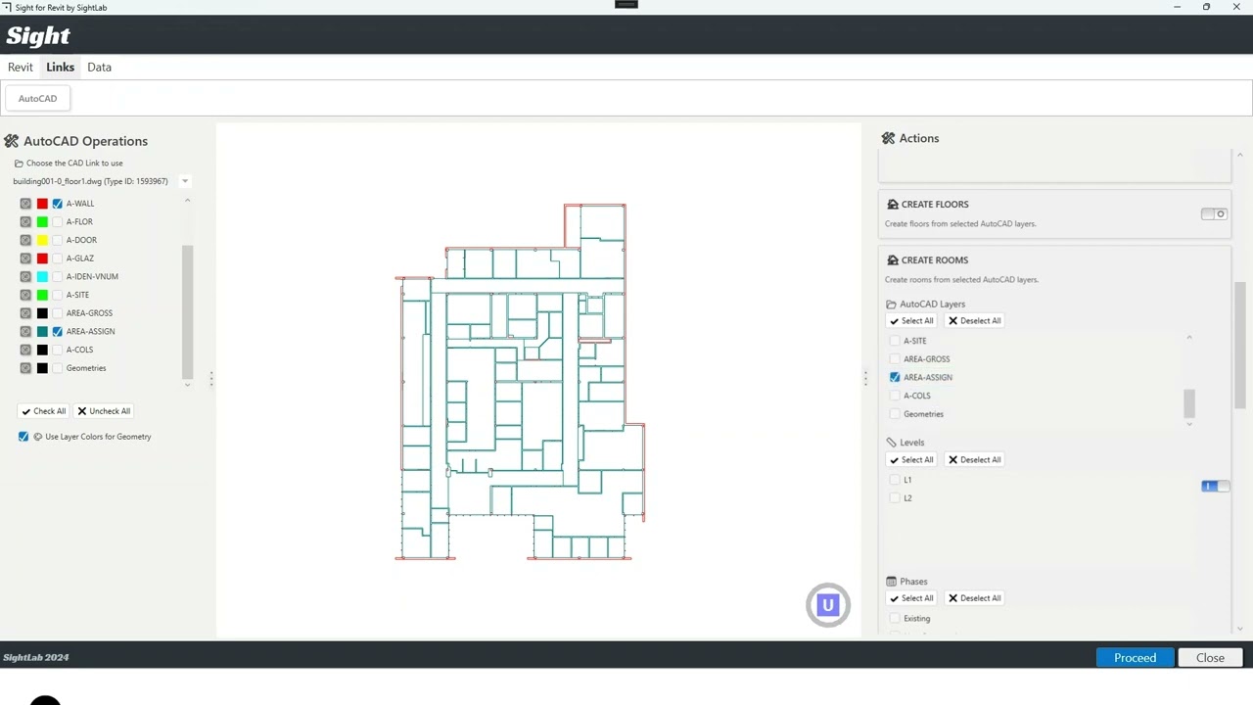Click layer list scroll-down arrow in left panel
The width and height of the screenshot is (1253, 705).
187,384
